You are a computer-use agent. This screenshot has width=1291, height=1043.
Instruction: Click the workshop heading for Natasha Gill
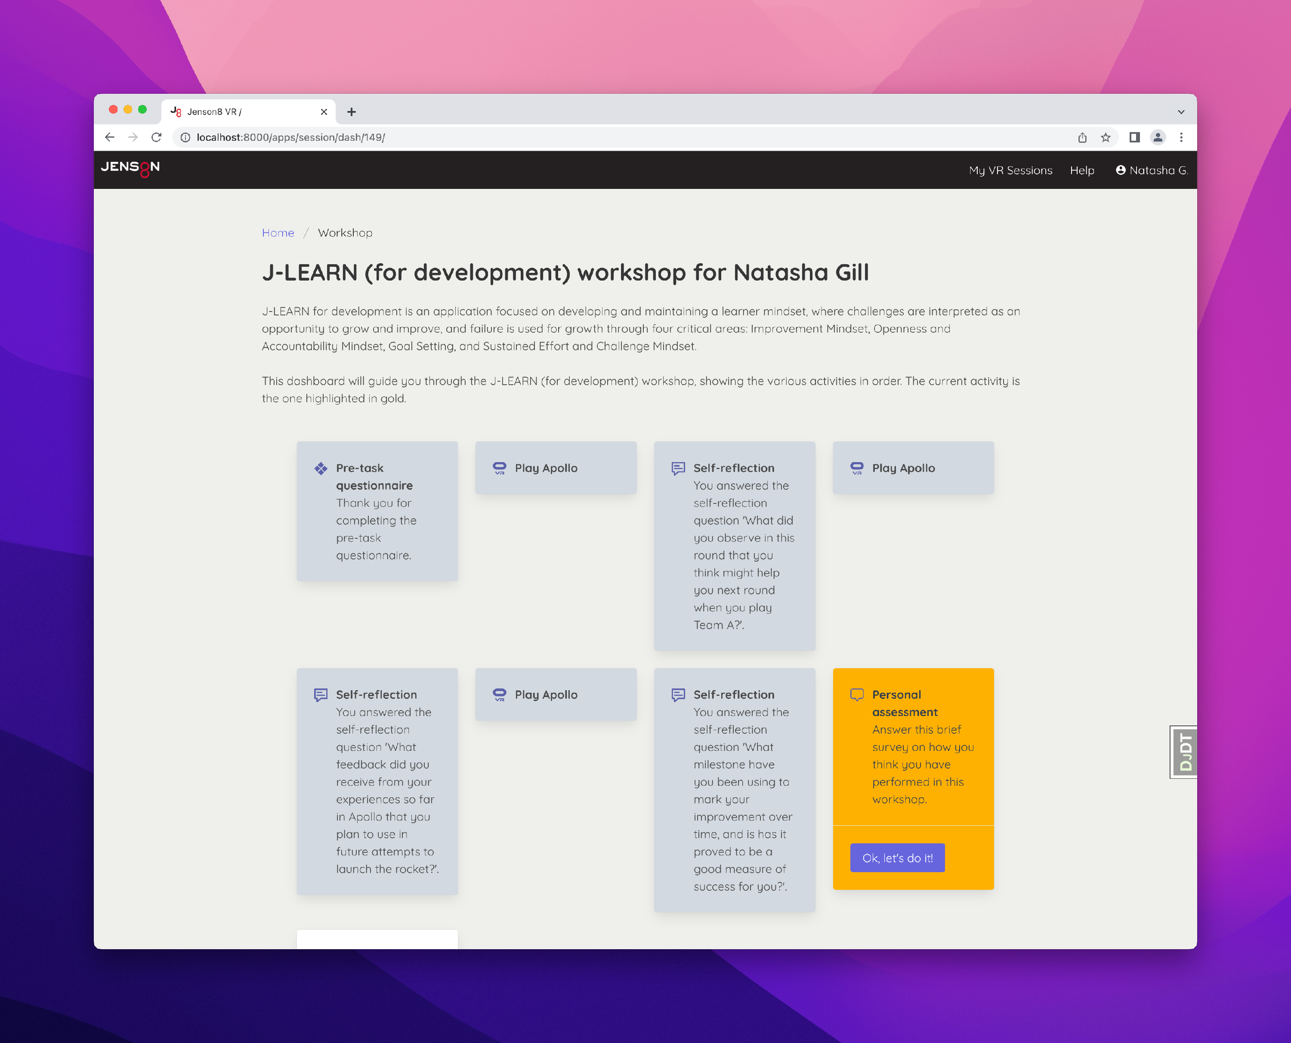[x=565, y=273]
